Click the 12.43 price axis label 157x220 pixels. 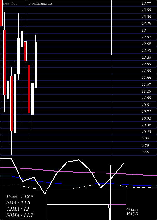[147, 51]
